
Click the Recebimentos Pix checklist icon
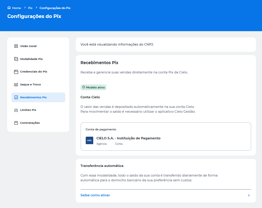16,97
